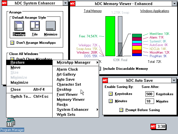
Task: Click the Windows Applications heading link
Action: pos(155,11)
